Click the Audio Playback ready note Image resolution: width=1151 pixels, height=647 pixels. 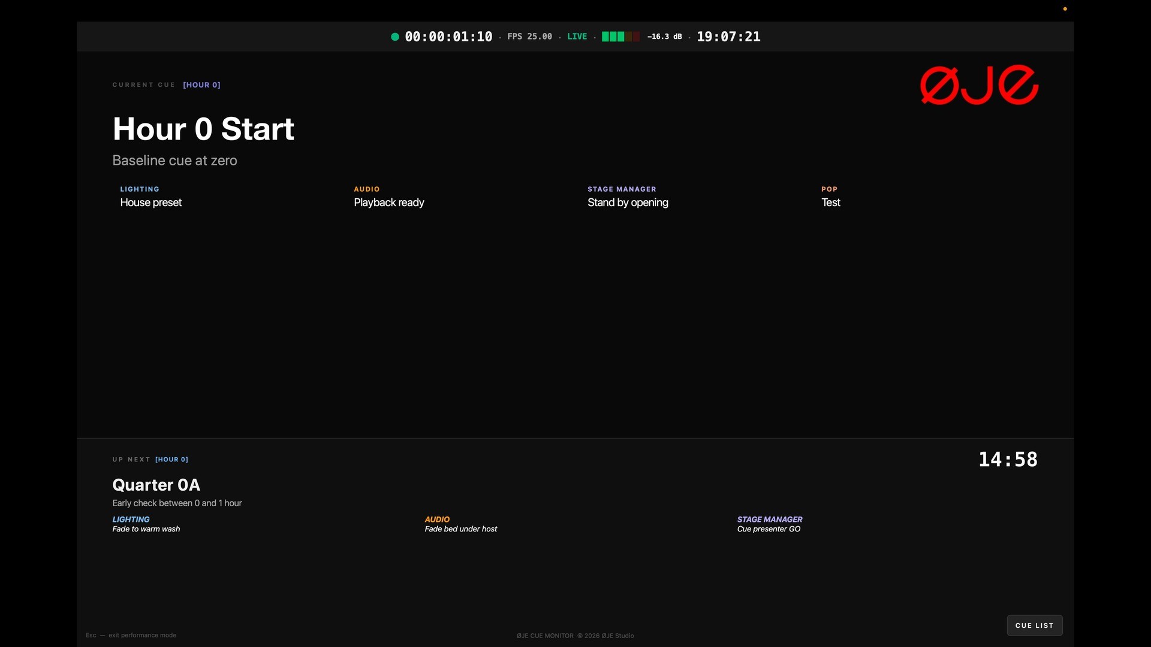click(x=388, y=202)
